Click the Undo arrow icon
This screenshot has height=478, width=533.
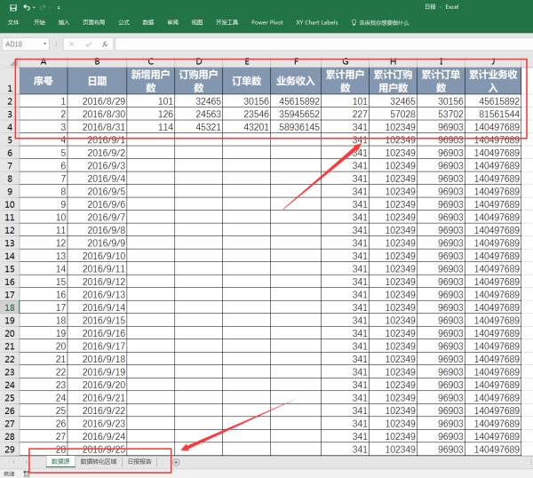[x=26, y=7]
